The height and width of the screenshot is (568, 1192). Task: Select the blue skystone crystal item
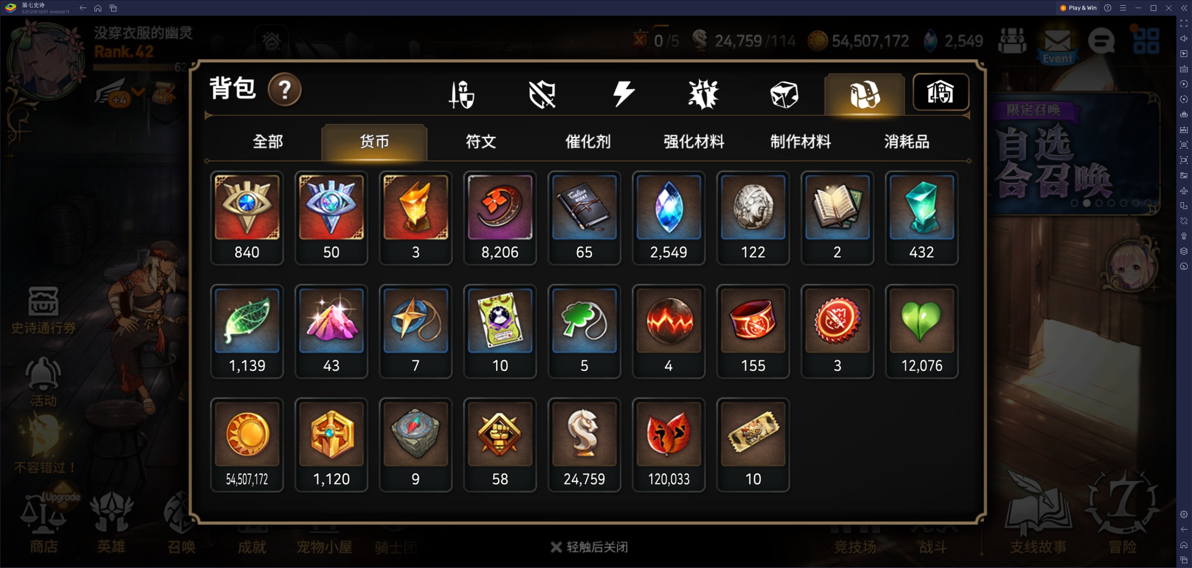tap(668, 218)
